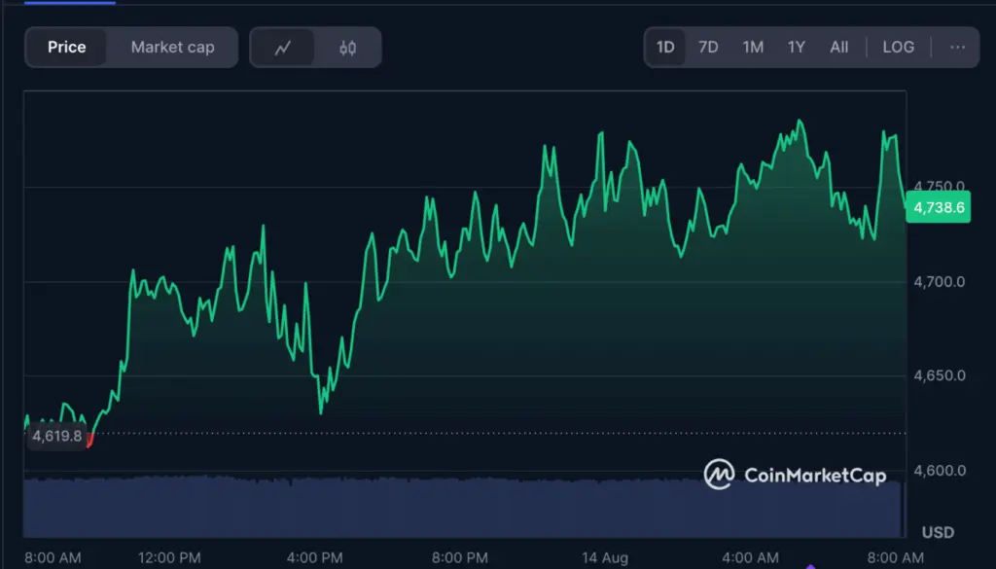Switch to the Market cap tab
The width and height of the screenshot is (996, 569).
click(x=172, y=46)
